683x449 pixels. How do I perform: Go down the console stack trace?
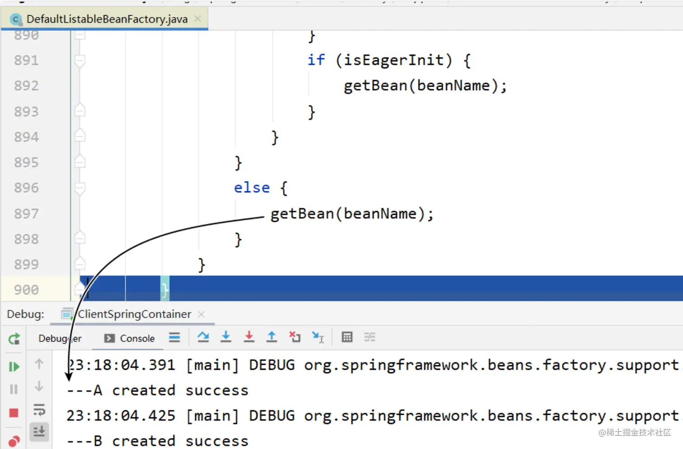(39, 386)
